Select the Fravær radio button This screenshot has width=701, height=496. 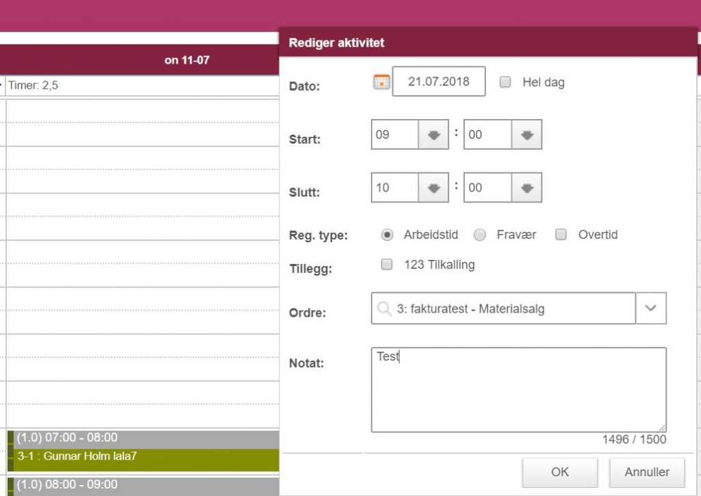tap(480, 235)
